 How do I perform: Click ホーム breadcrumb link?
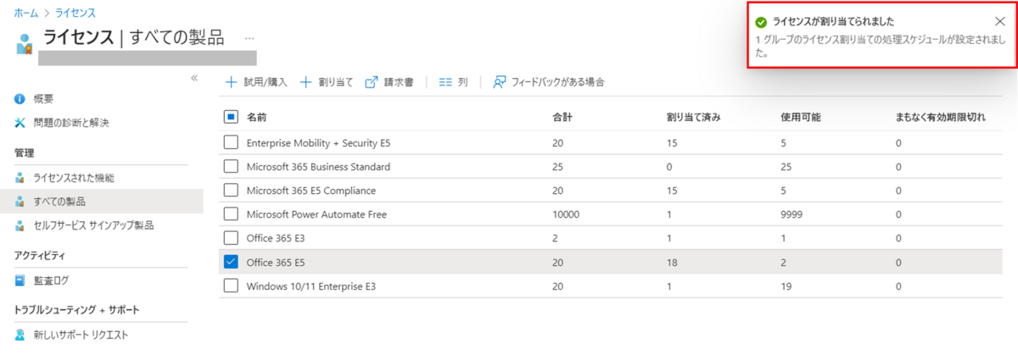pos(26,13)
